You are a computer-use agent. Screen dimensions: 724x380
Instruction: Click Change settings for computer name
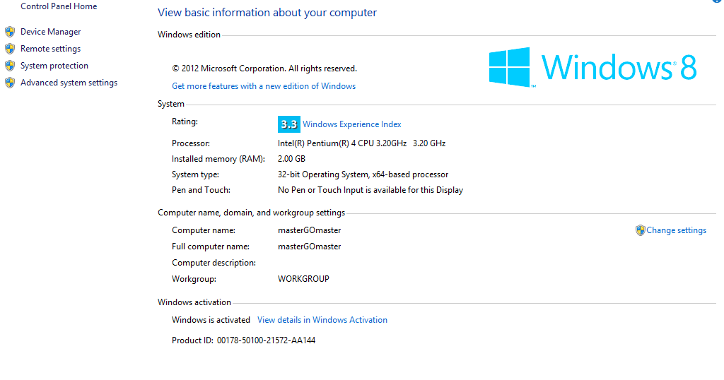(x=676, y=230)
